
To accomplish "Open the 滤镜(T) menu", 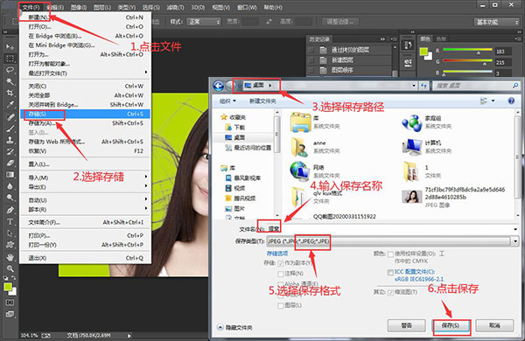I will 175,7.
